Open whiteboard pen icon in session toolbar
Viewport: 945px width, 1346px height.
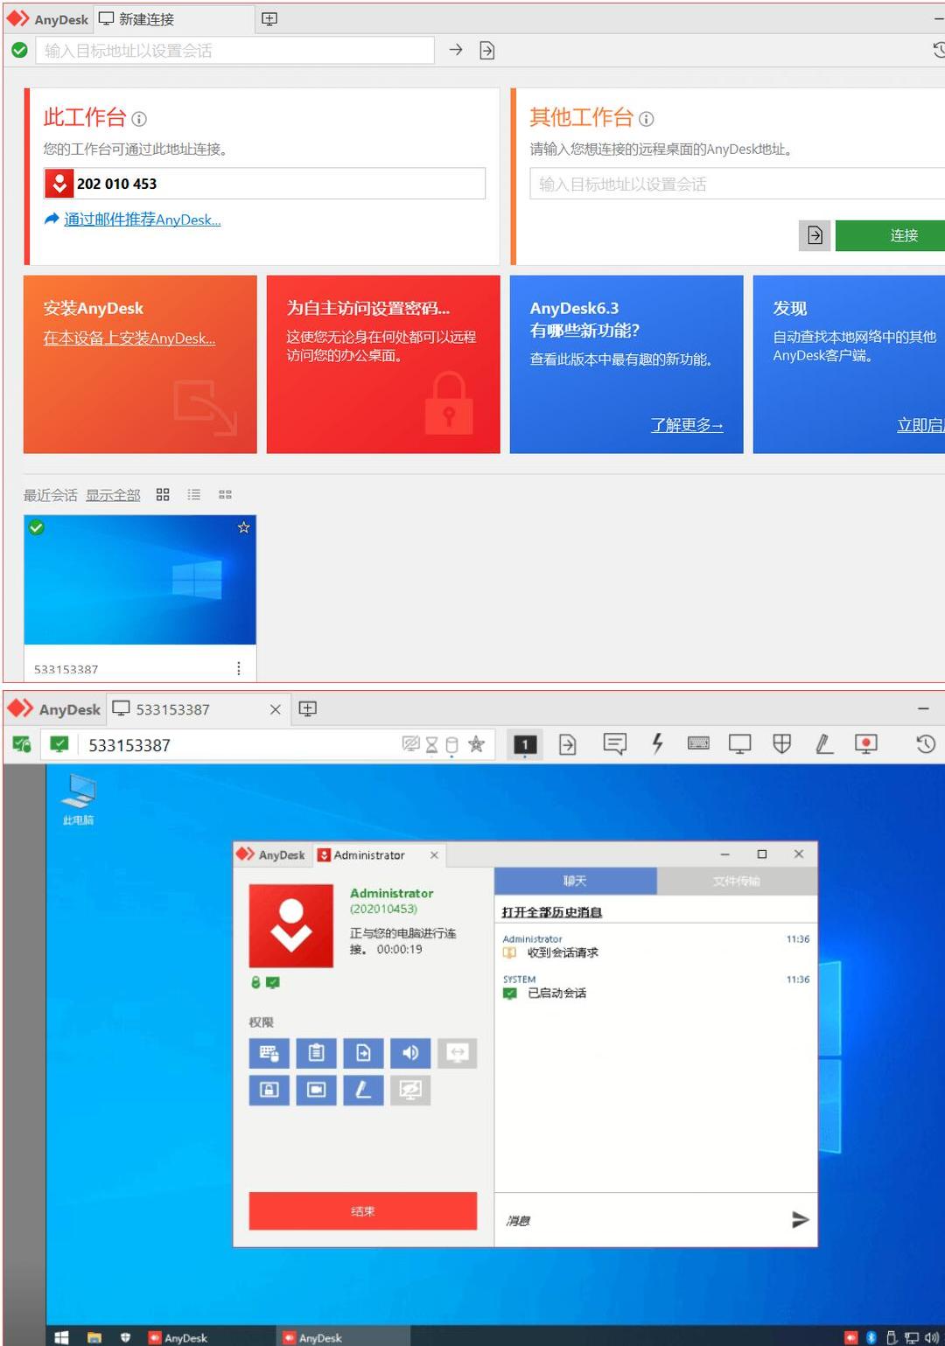tap(823, 744)
